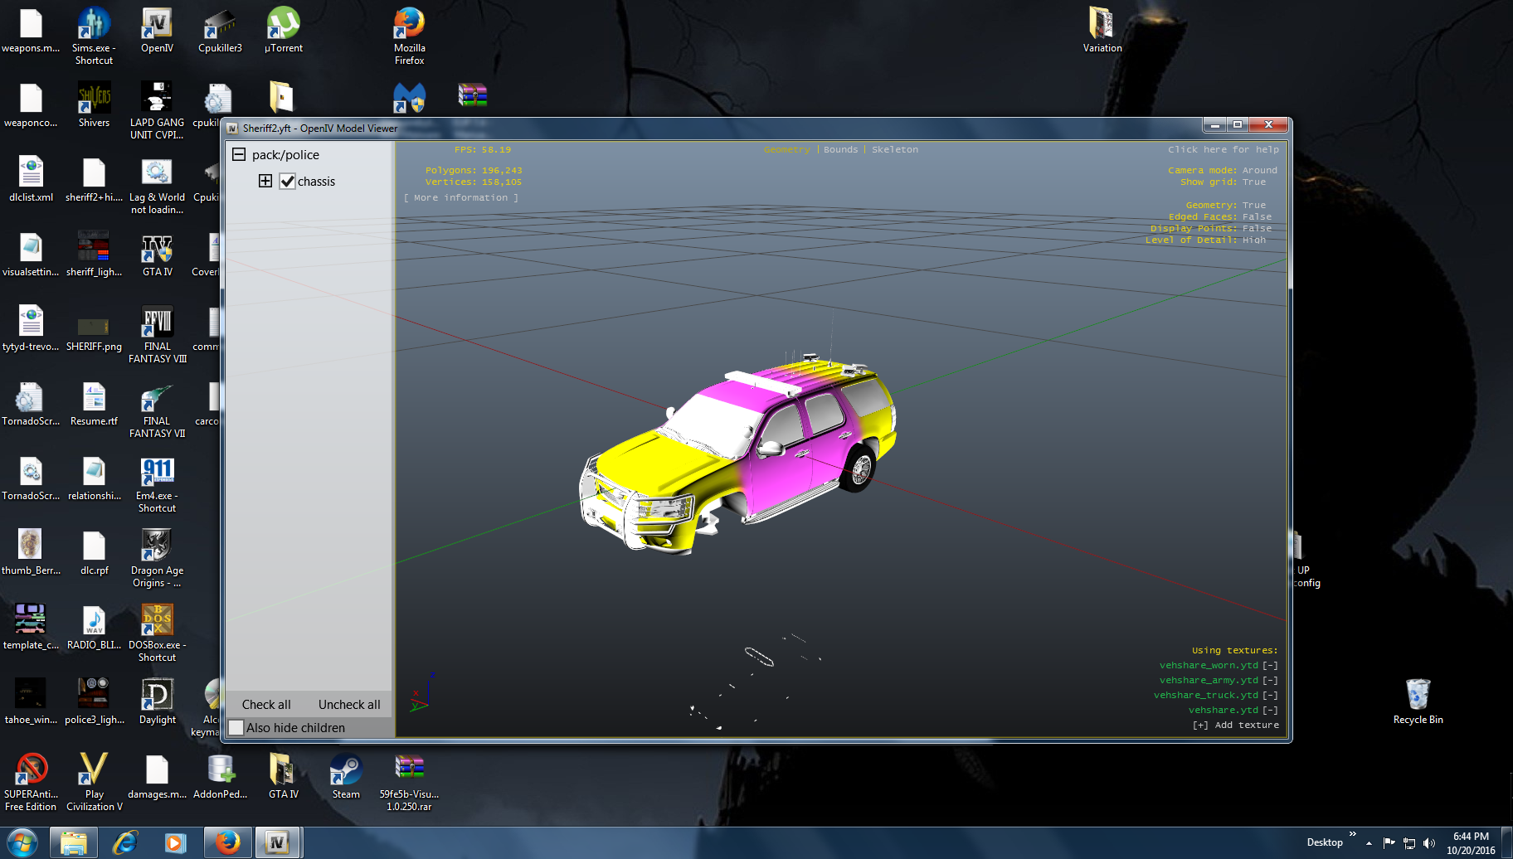Open File Explorer from the taskbar
The image size is (1513, 859).
[x=73, y=843]
